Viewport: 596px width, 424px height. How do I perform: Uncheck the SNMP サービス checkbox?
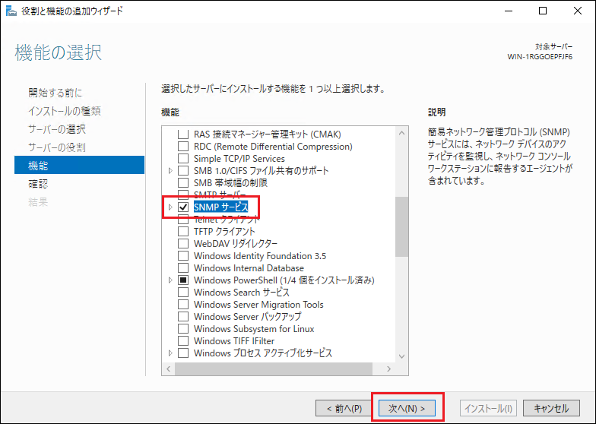coord(182,207)
